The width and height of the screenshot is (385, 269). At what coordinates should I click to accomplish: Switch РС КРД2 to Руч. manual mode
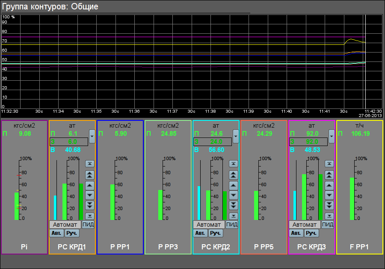click(215, 233)
